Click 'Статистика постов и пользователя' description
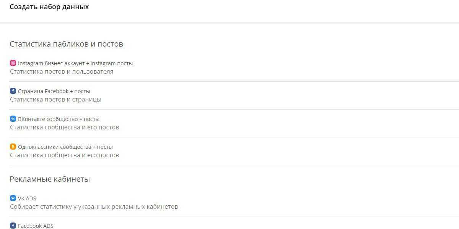 pos(62,72)
